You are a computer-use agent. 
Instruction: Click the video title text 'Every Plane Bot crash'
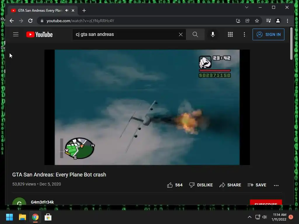[81, 175]
